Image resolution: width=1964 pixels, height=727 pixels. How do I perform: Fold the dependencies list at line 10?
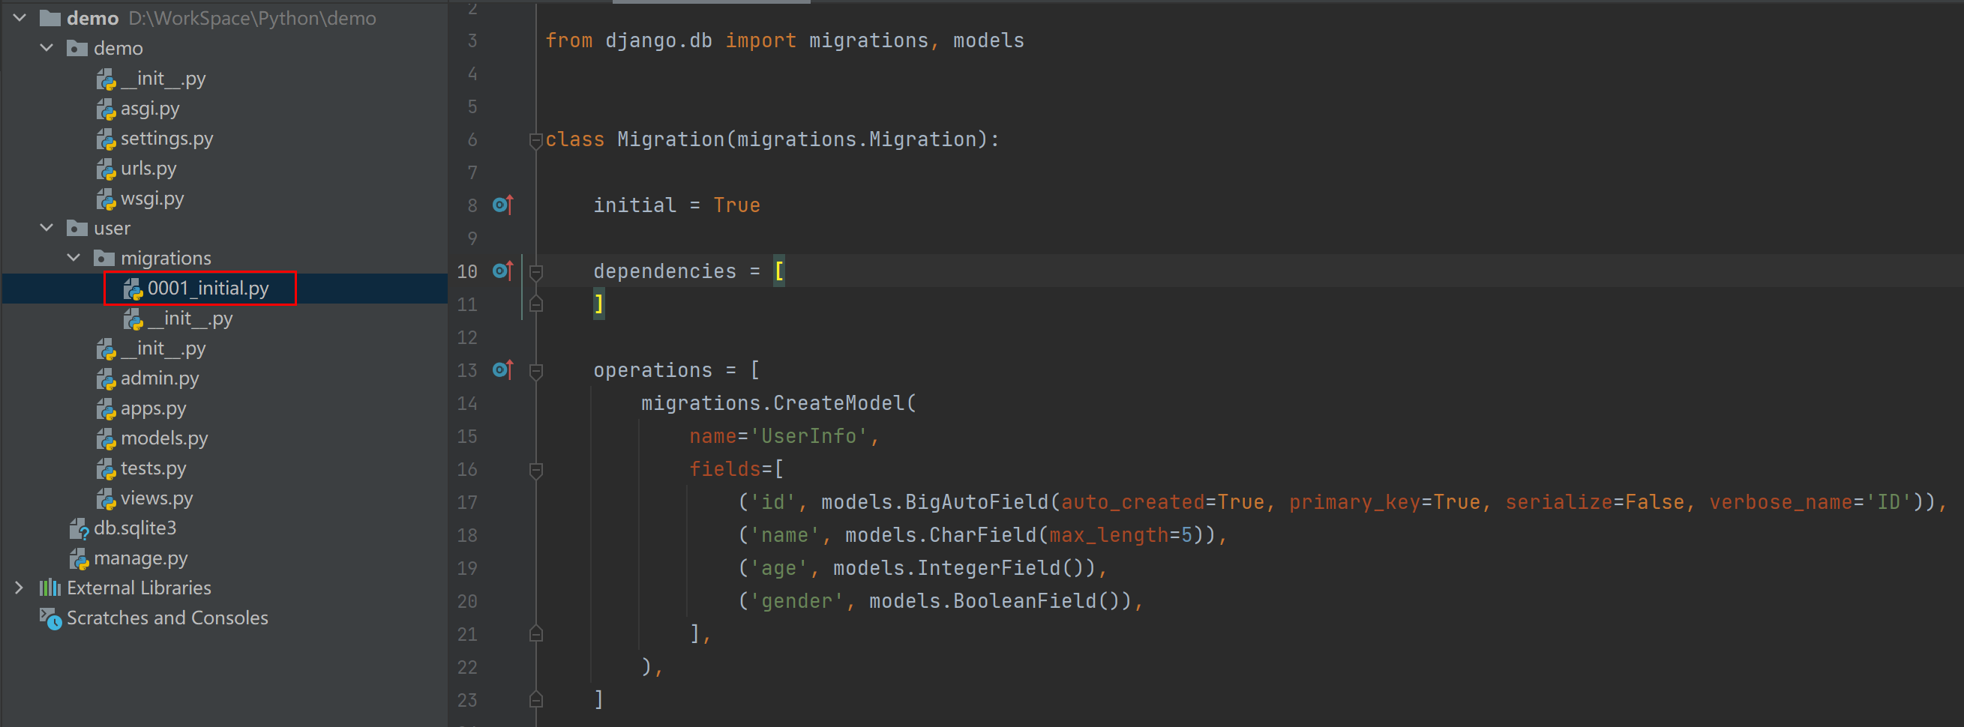(536, 272)
